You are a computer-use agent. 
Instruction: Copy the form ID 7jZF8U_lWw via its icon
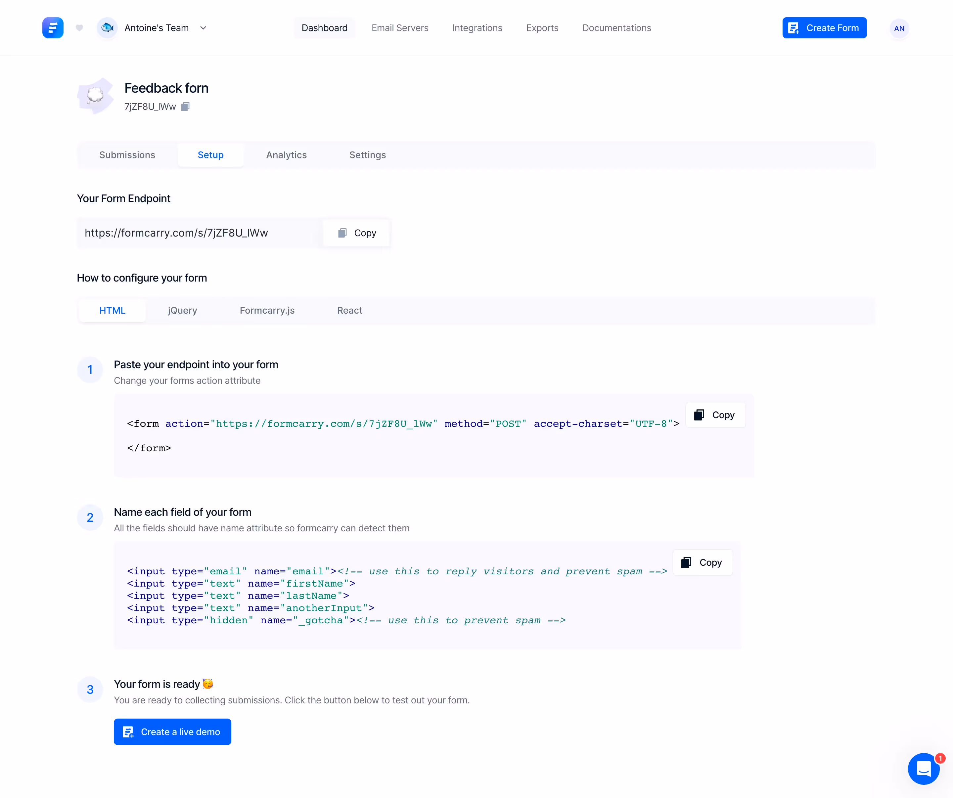pyautogui.click(x=185, y=107)
